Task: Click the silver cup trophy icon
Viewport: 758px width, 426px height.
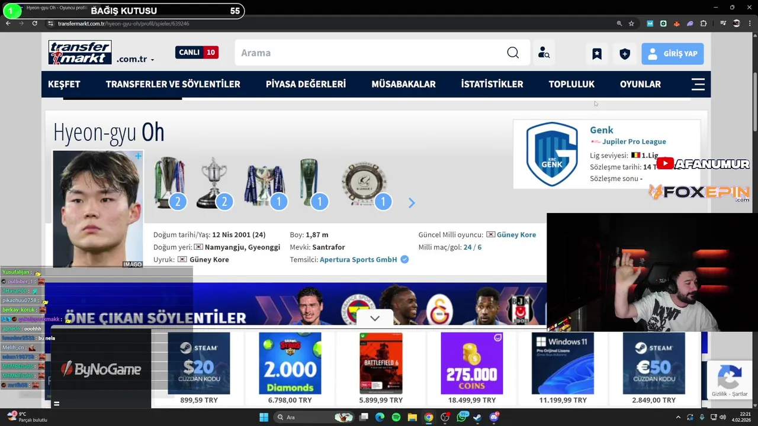Action: (x=215, y=183)
